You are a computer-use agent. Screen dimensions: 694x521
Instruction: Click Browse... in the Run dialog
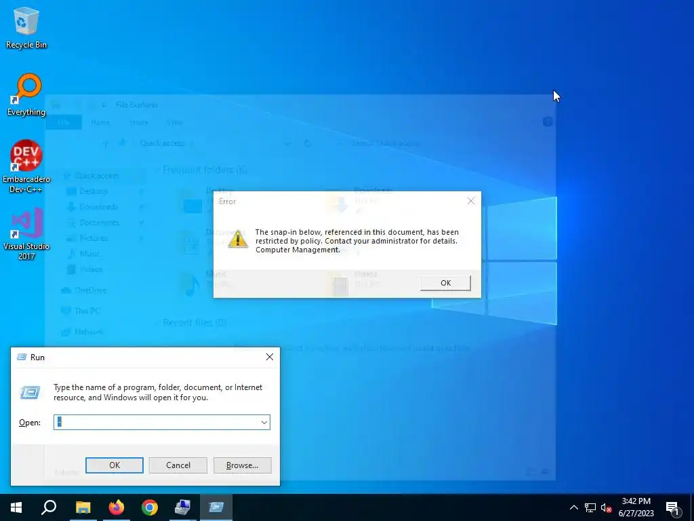tap(242, 465)
